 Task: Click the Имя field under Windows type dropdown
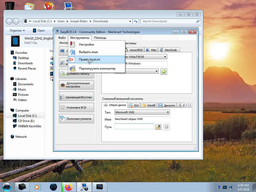146,63
